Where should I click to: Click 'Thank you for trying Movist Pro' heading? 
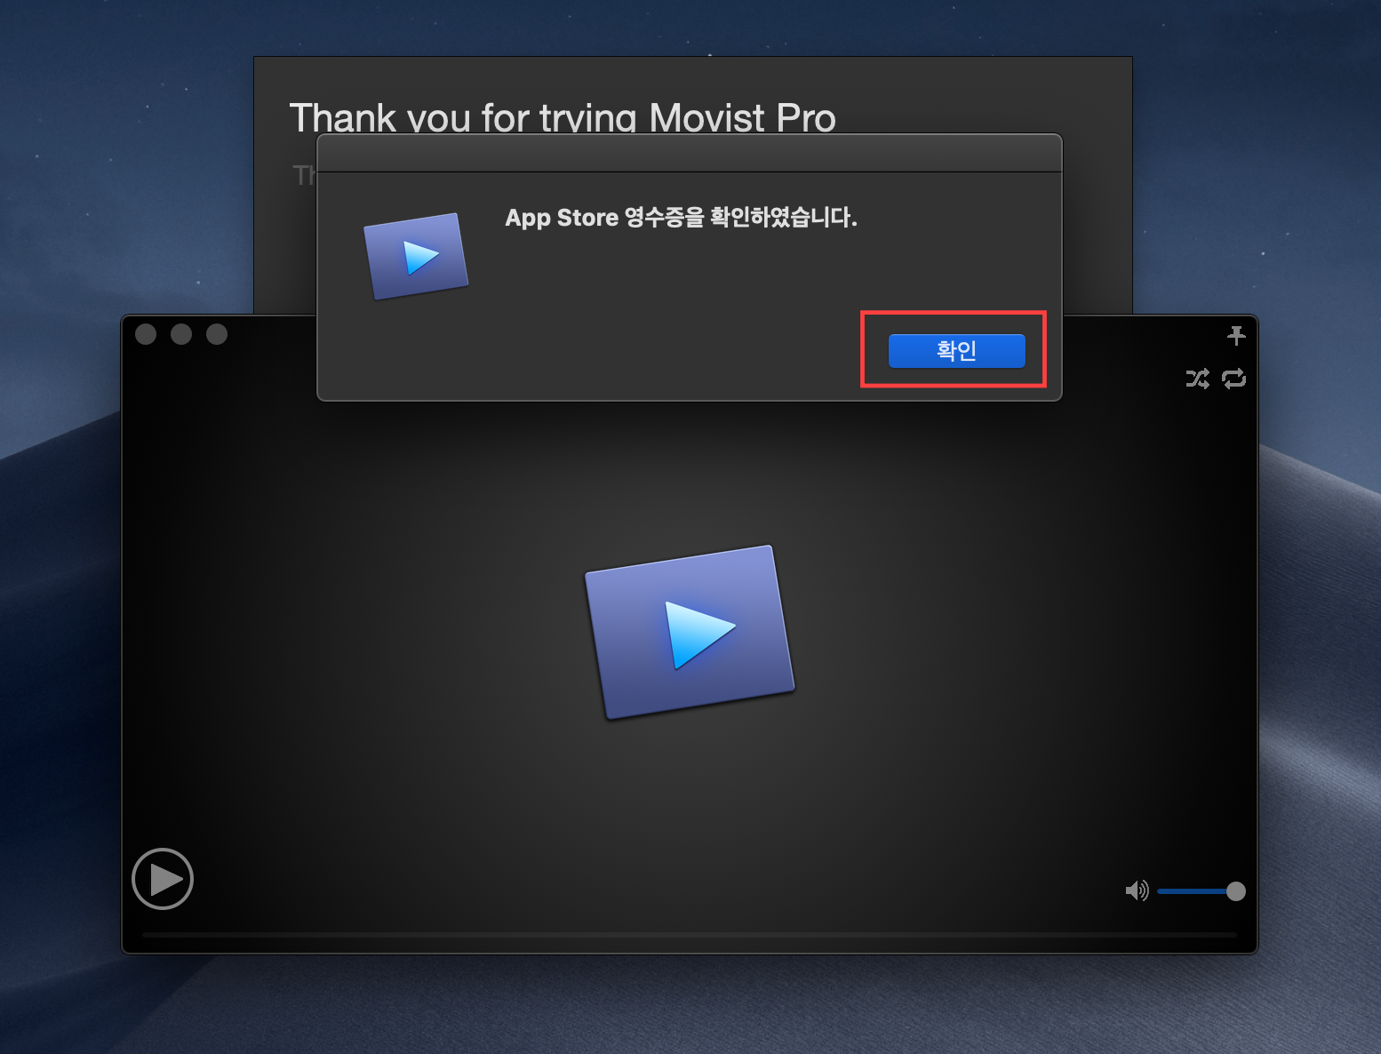pos(563,118)
